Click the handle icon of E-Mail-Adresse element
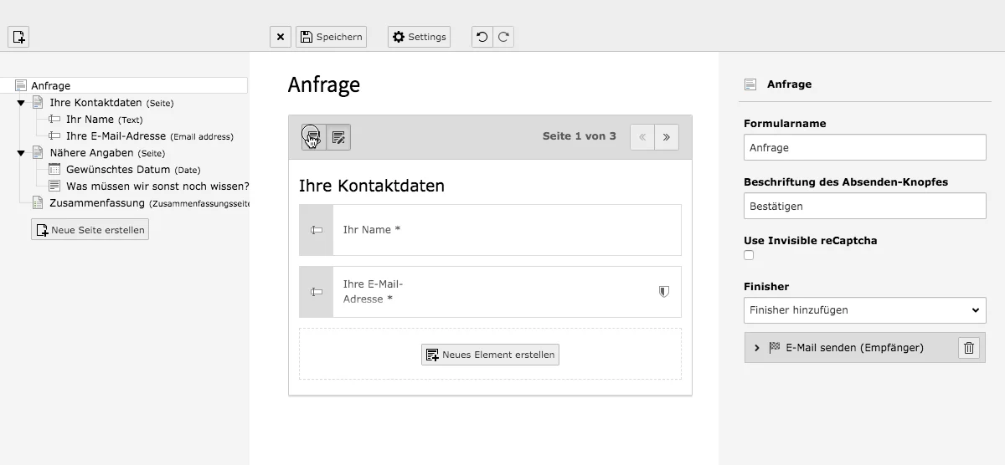Viewport: 1005px width, 465px height. 317,292
